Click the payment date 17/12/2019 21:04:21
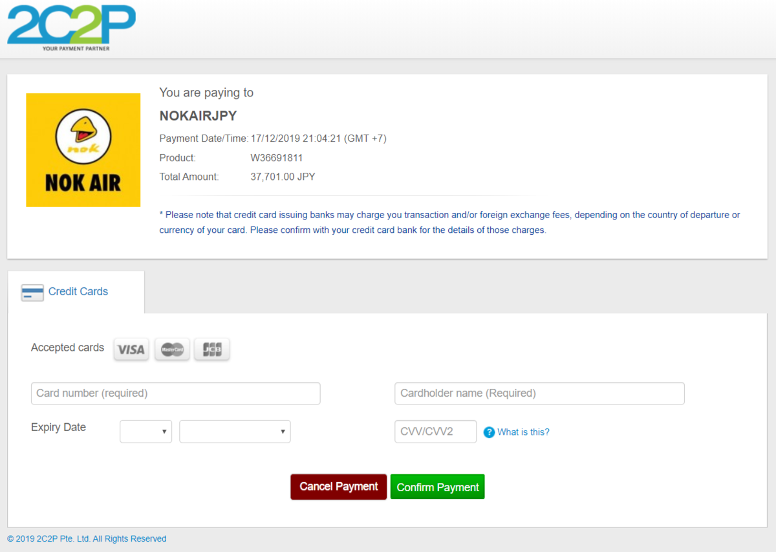The height and width of the screenshot is (552, 776). pyautogui.click(x=296, y=138)
